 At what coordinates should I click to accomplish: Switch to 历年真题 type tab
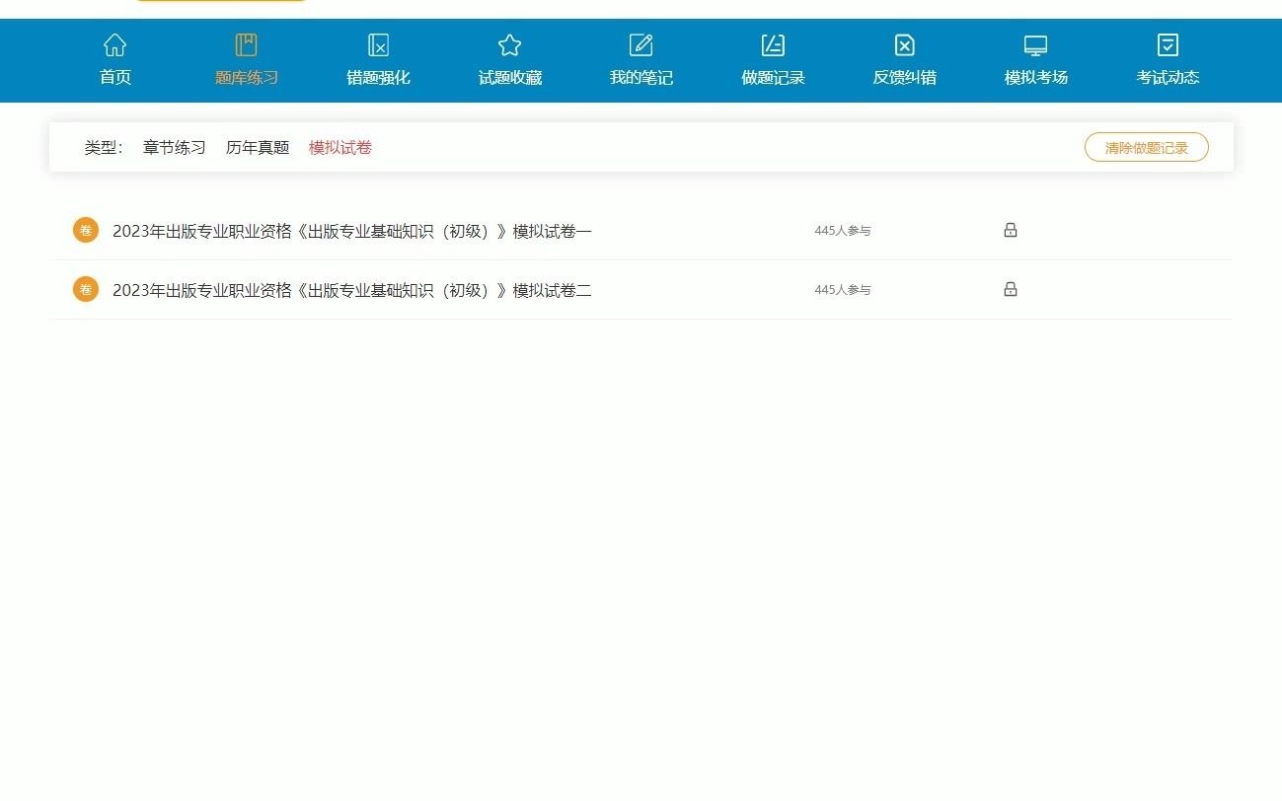pos(258,148)
